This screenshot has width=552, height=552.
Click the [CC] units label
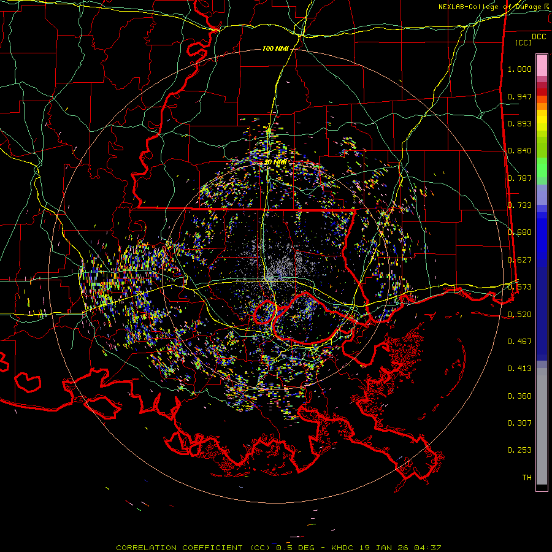524,42
